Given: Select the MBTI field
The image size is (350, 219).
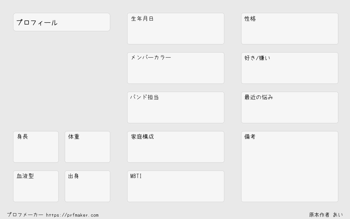Looking at the screenshot, I should tap(176, 186).
